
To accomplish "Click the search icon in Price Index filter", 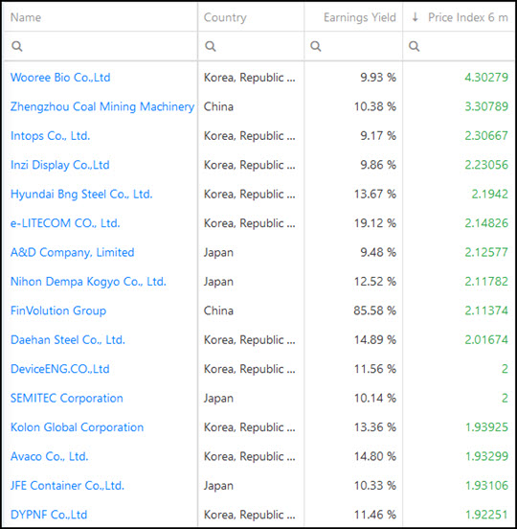I will pos(414,46).
